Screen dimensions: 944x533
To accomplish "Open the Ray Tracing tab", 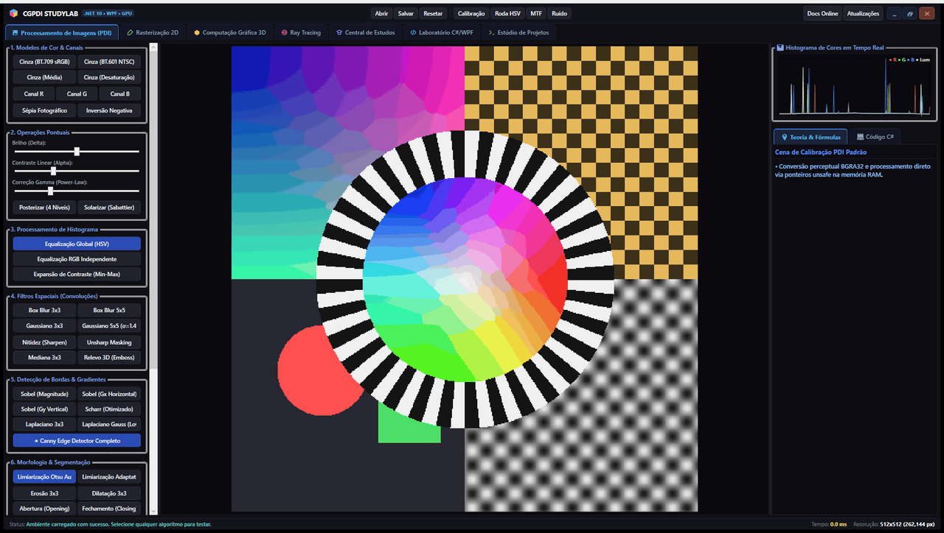I will pyautogui.click(x=301, y=32).
